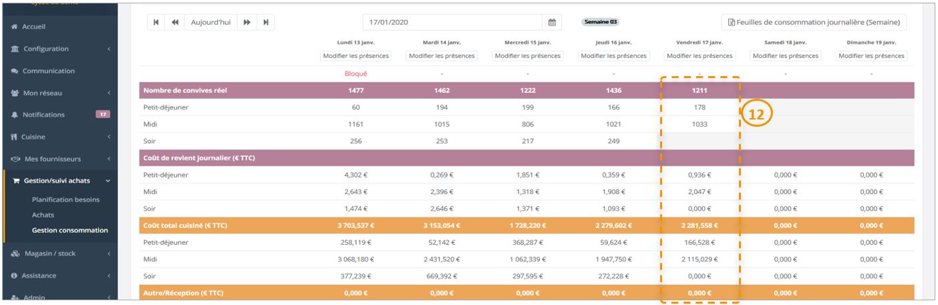The height and width of the screenshot is (305, 938).
Task: Modifier les présences for Lundi 13 janv.
Action: pos(355,55)
